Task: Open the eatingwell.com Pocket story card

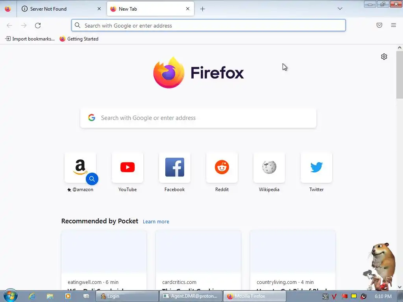Action: [x=104, y=260]
